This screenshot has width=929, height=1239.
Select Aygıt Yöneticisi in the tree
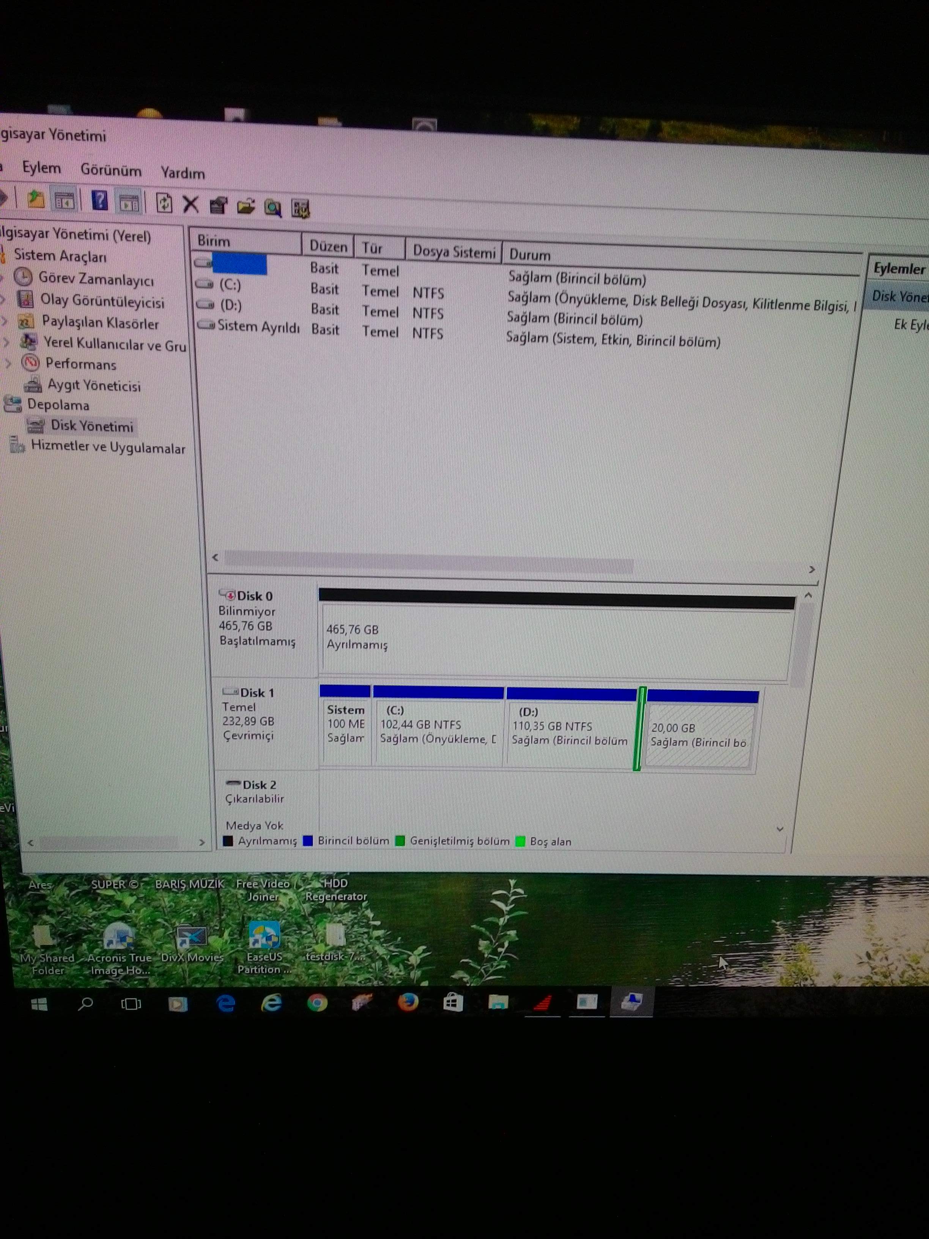pos(93,385)
